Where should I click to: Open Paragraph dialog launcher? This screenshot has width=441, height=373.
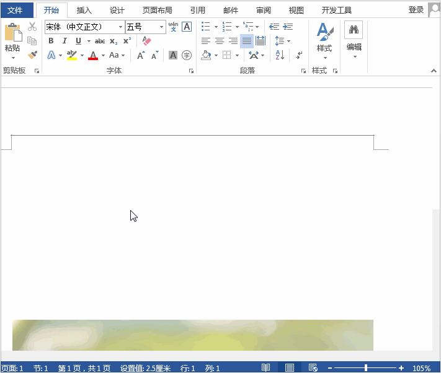(303, 71)
